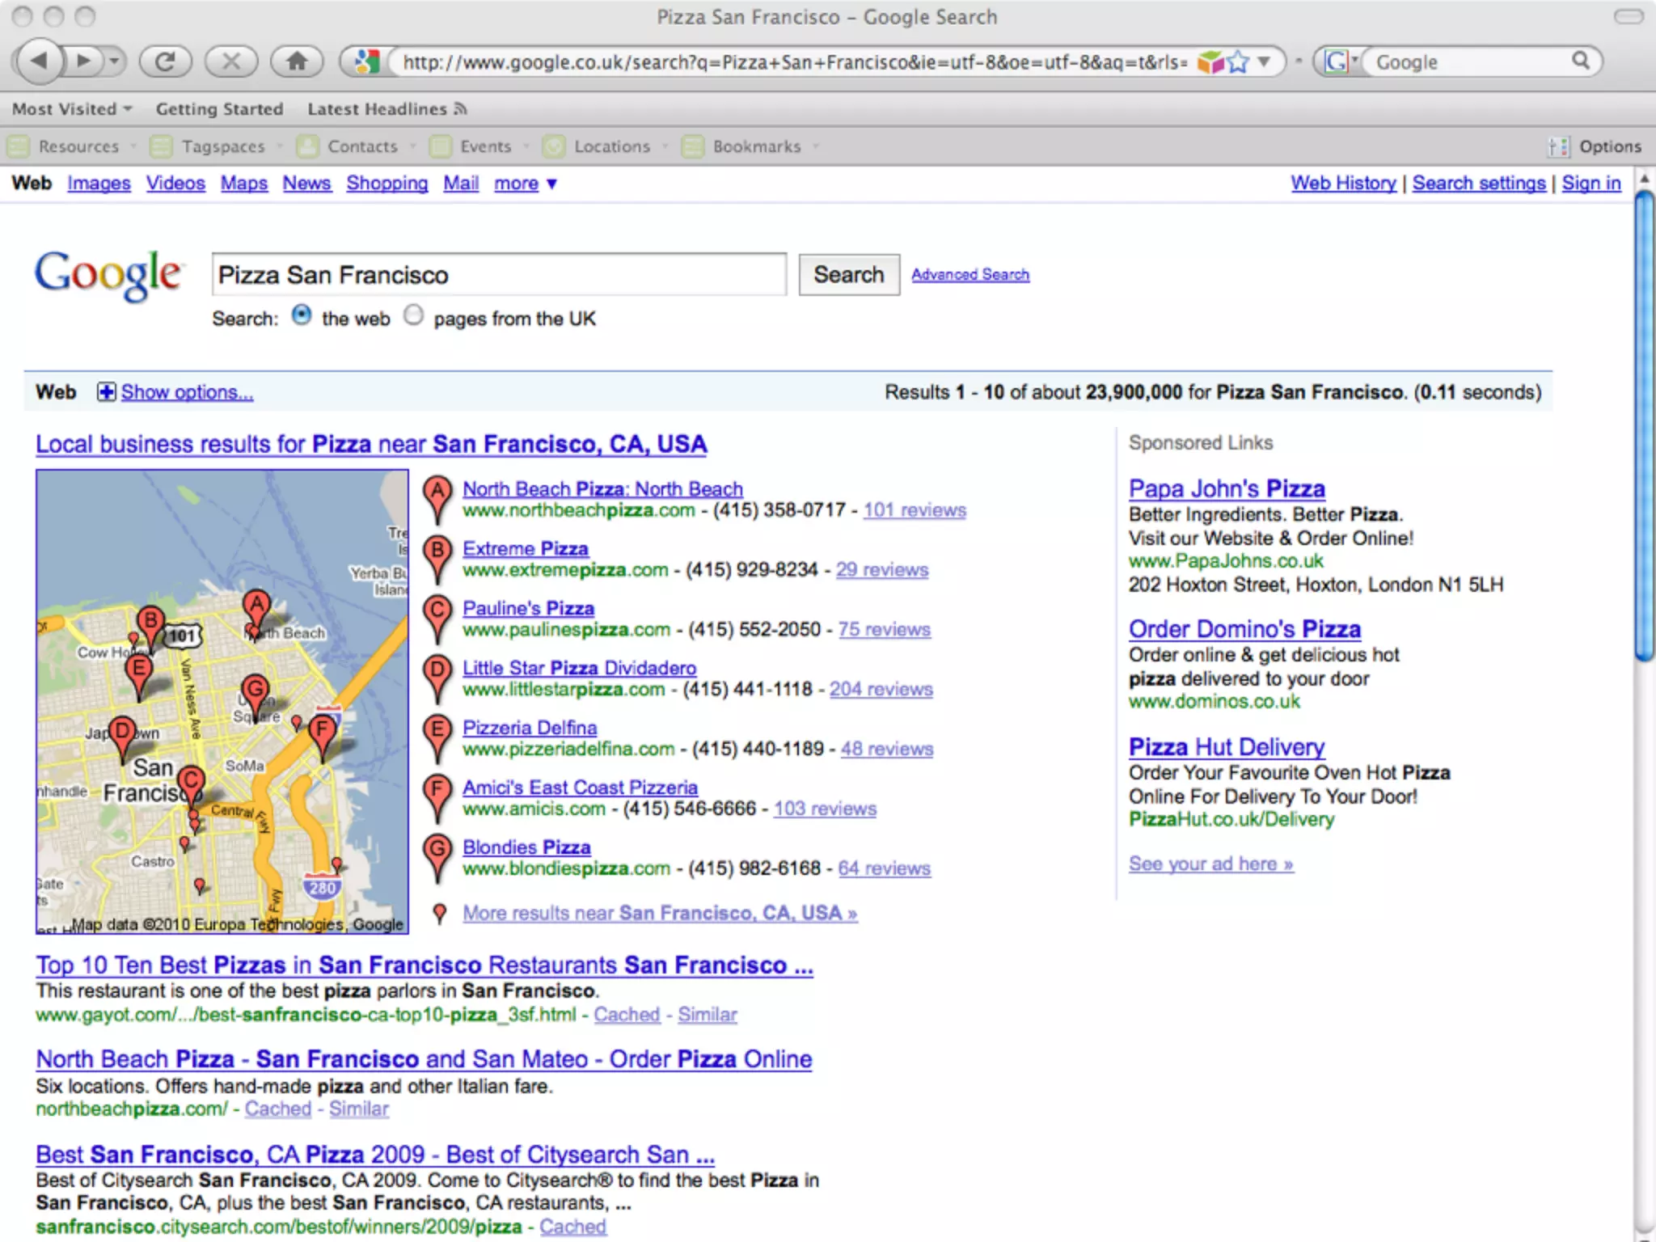1656x1242 pixels.
Task: Click the Pizza San Francisco search field
Action: tap(498, 275)
